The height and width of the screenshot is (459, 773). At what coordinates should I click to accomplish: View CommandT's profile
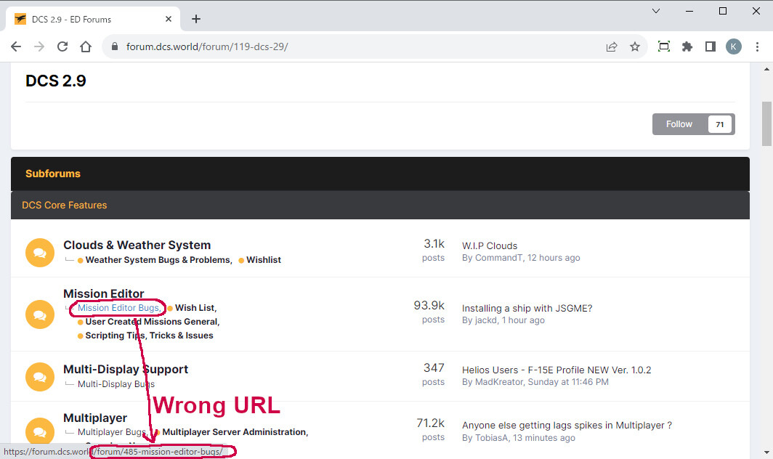pyautogui.click(x=498, y=258)
